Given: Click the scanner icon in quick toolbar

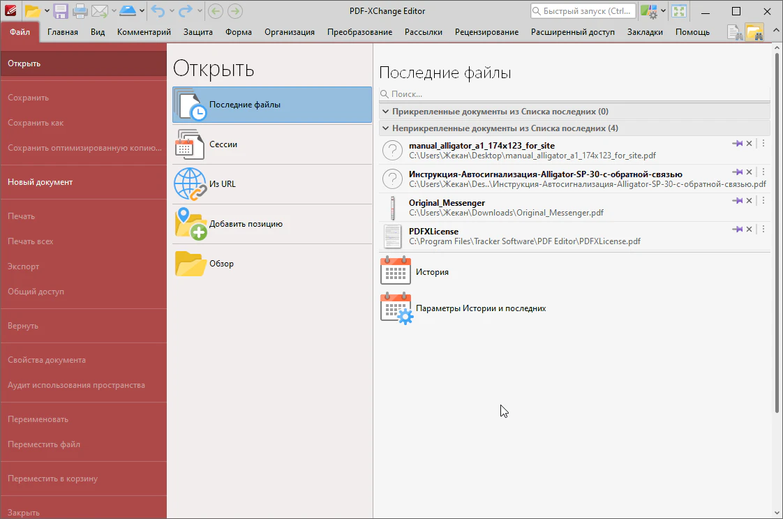Looking at the screenshot, I should [x=128, y=11].
